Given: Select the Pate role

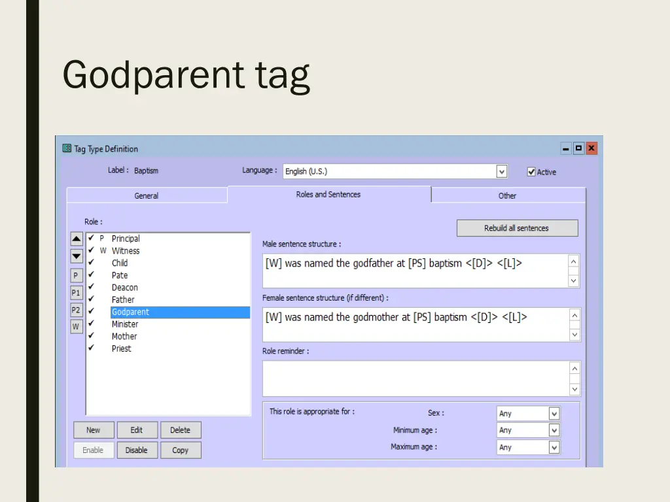Looking at the screenshot, I should [x=120, y=275].
